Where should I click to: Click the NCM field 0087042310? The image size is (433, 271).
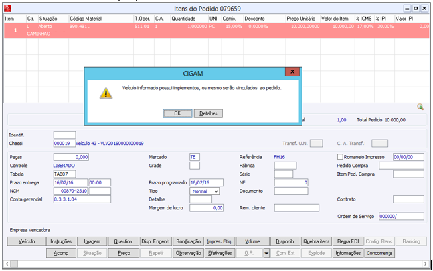tap(70, 191)
